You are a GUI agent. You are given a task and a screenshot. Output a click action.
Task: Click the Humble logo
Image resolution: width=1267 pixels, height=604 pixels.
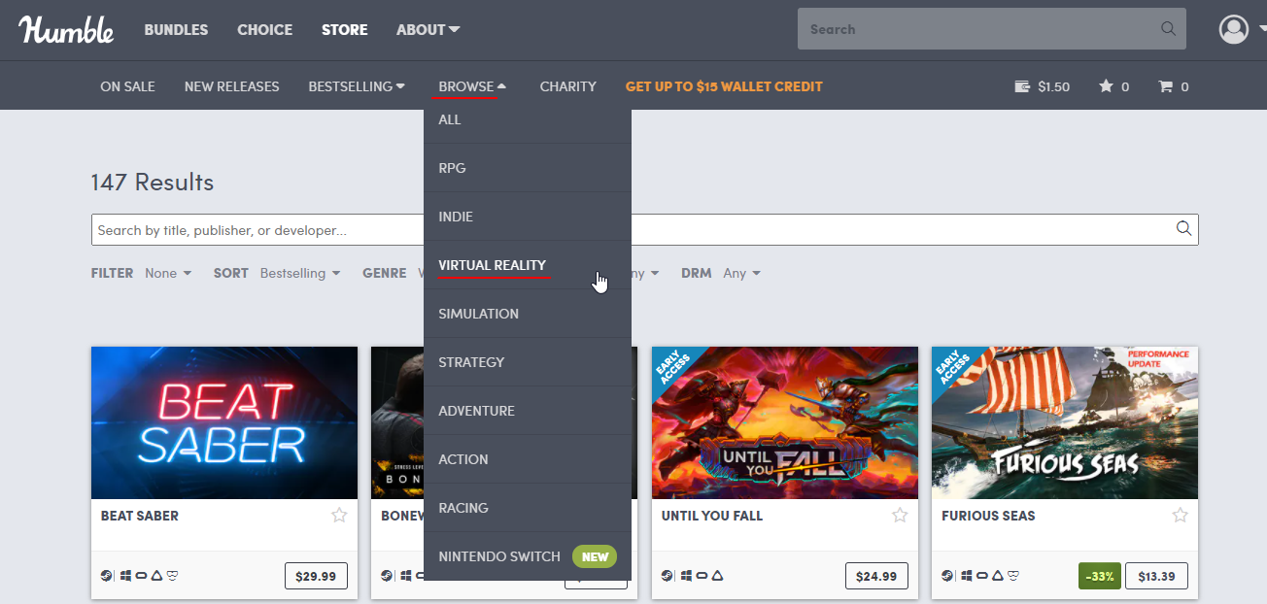point(66,29)
